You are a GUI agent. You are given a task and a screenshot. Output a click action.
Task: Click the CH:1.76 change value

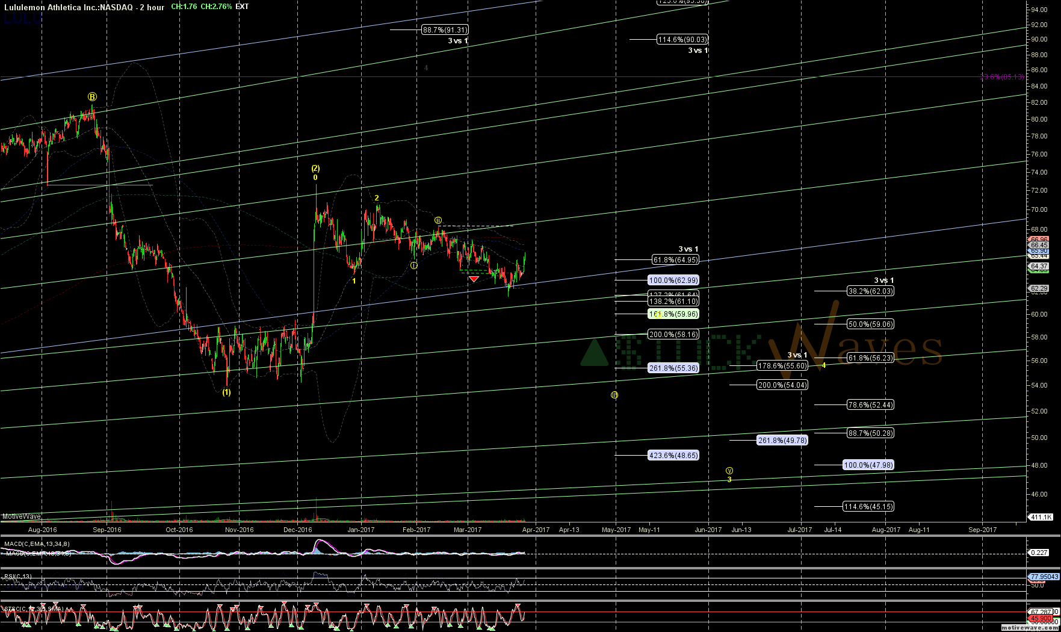(x=184, y=7)
